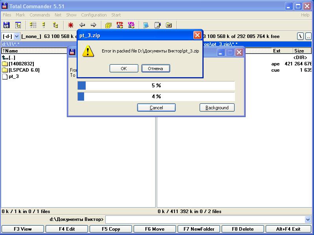Screen dimensions: 314x235
Task: Open the Show menu
Action: [x=71, y=15]
